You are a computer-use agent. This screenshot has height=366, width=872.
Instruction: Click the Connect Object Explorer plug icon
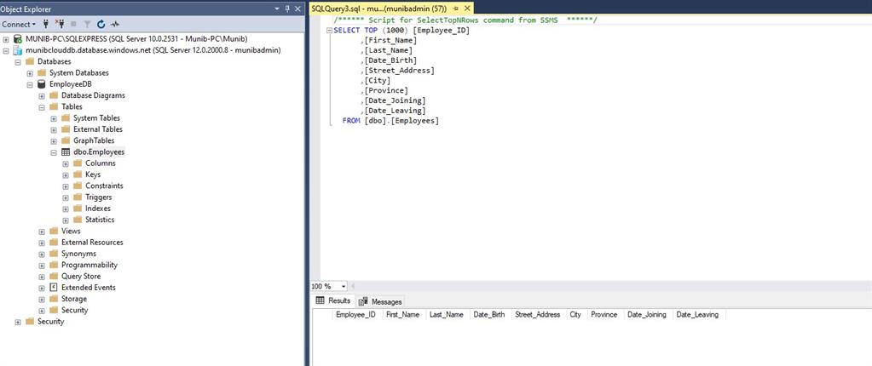pos(46,25)
